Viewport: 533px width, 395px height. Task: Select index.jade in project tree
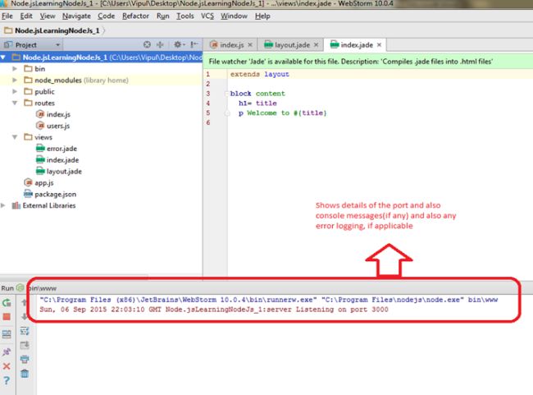tap(57, 160)
